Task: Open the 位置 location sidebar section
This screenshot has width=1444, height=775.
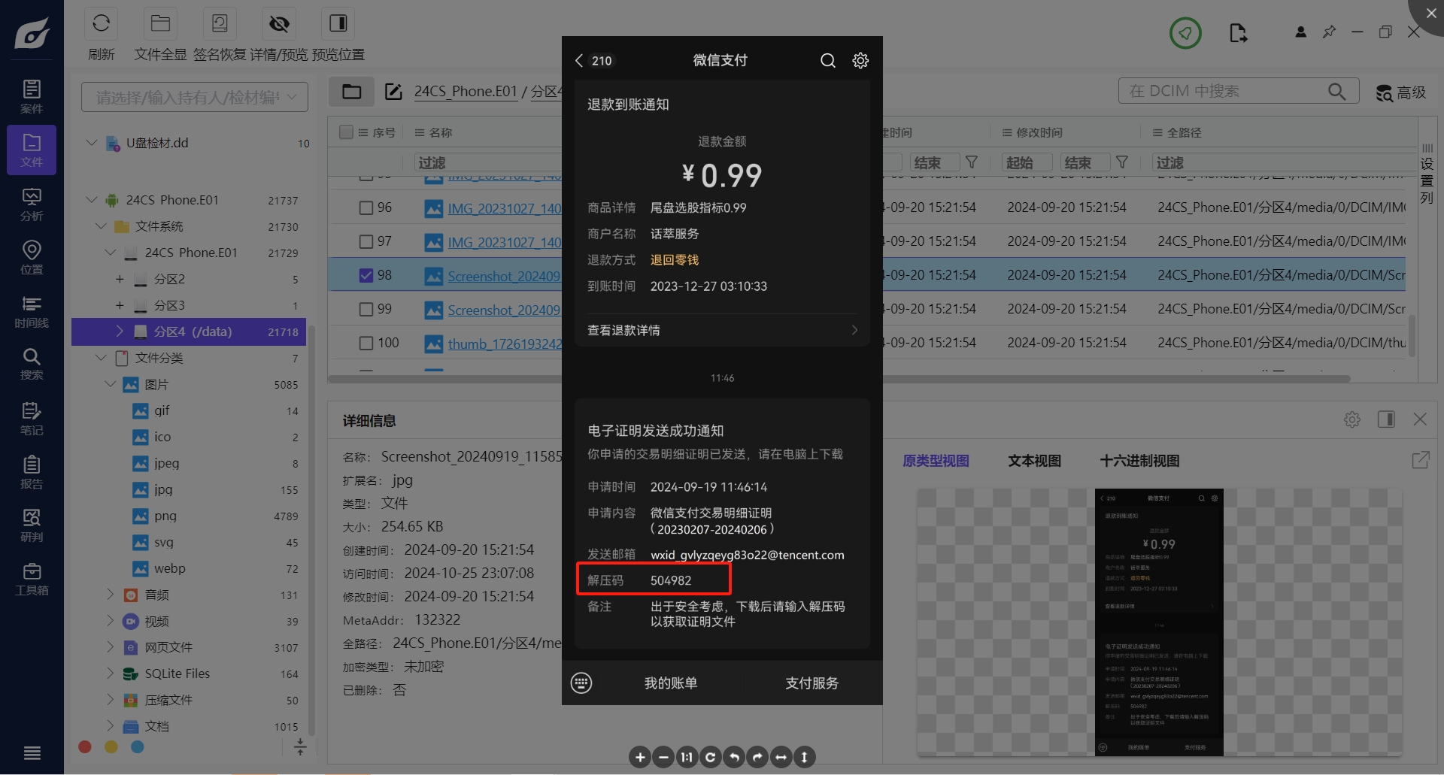Action: [32, 258]
